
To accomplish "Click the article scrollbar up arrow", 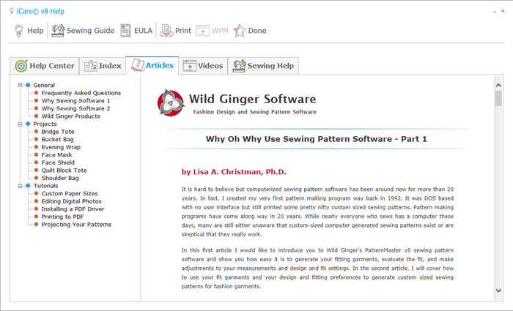I will pos(498,86).
